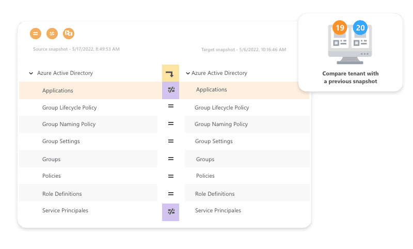Select source Azure Active Directory node
Image resolution: width=413 pixels, height=249 pixels.
(x=65, y=73)
